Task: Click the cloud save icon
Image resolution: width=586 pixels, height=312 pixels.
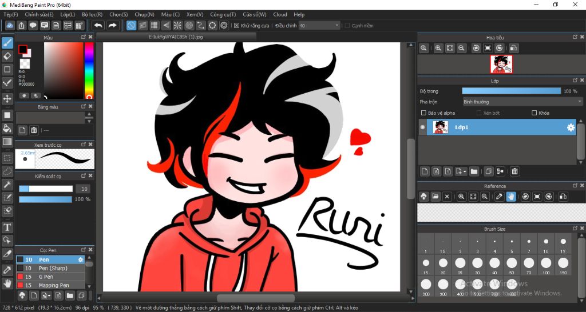Action: pos(10,25)
